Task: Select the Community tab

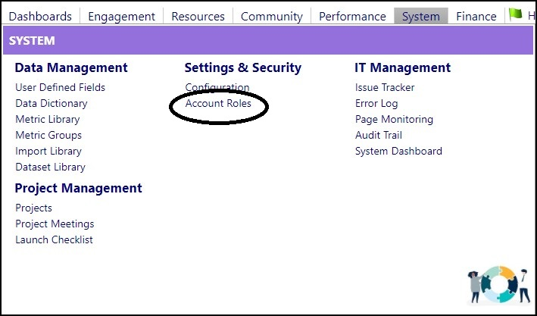Action: pos(272,16)
